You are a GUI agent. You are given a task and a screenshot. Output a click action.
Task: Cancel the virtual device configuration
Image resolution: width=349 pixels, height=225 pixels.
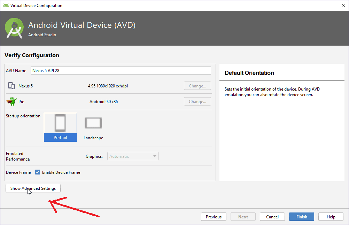[x=272, y=217]
